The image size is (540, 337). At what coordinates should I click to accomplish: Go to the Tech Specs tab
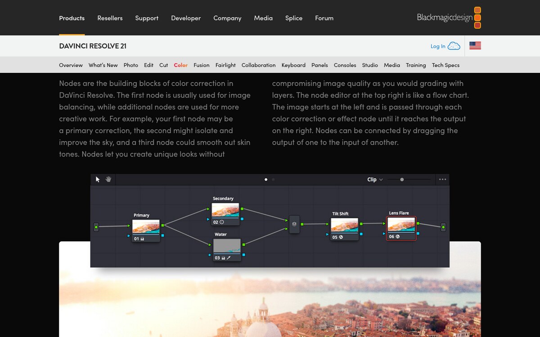click(446, 65)
